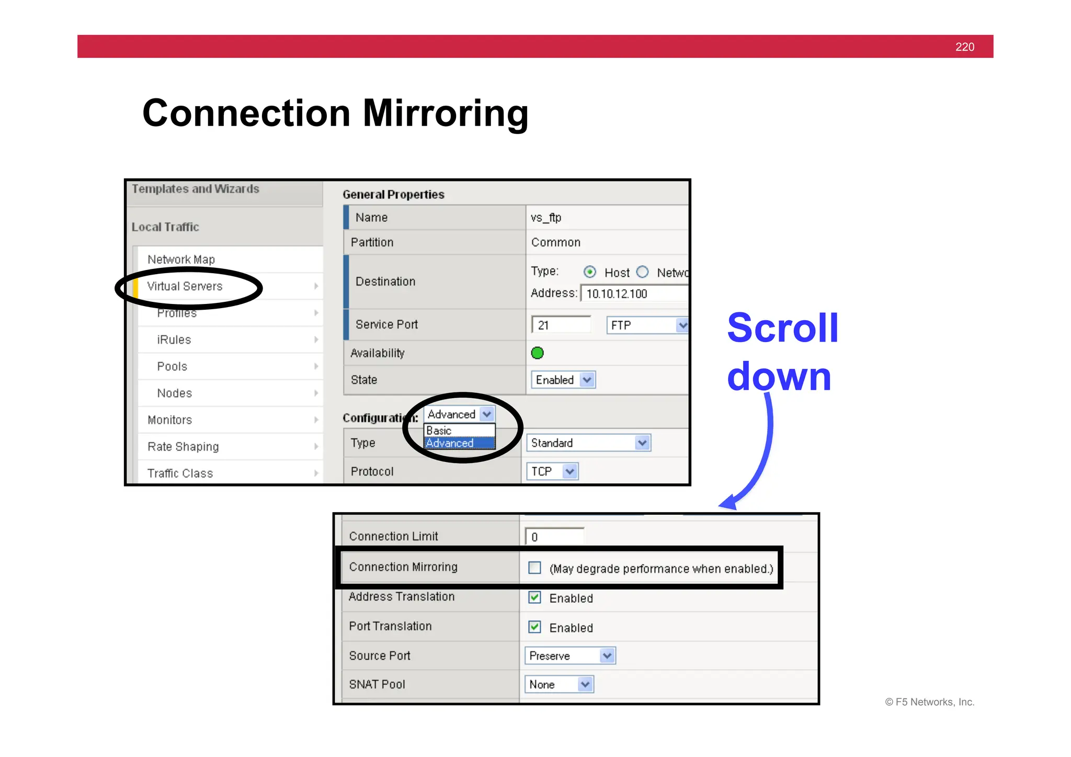1071x757 pixels.
Task: Open the Configuration Advanced dropdown
Action: (x=459, y=414)
